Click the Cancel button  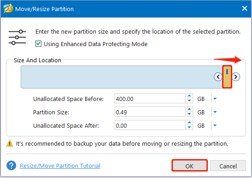coord(228,166)
